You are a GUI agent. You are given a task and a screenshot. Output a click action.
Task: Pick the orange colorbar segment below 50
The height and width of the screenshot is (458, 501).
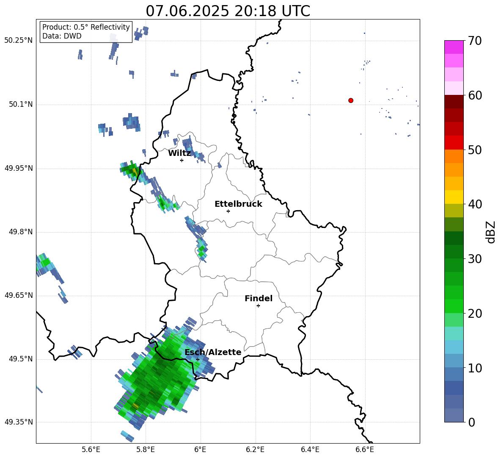coord(454,156)
